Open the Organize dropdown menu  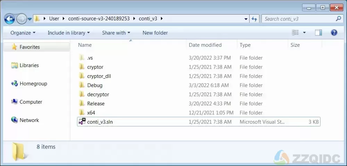23,33
